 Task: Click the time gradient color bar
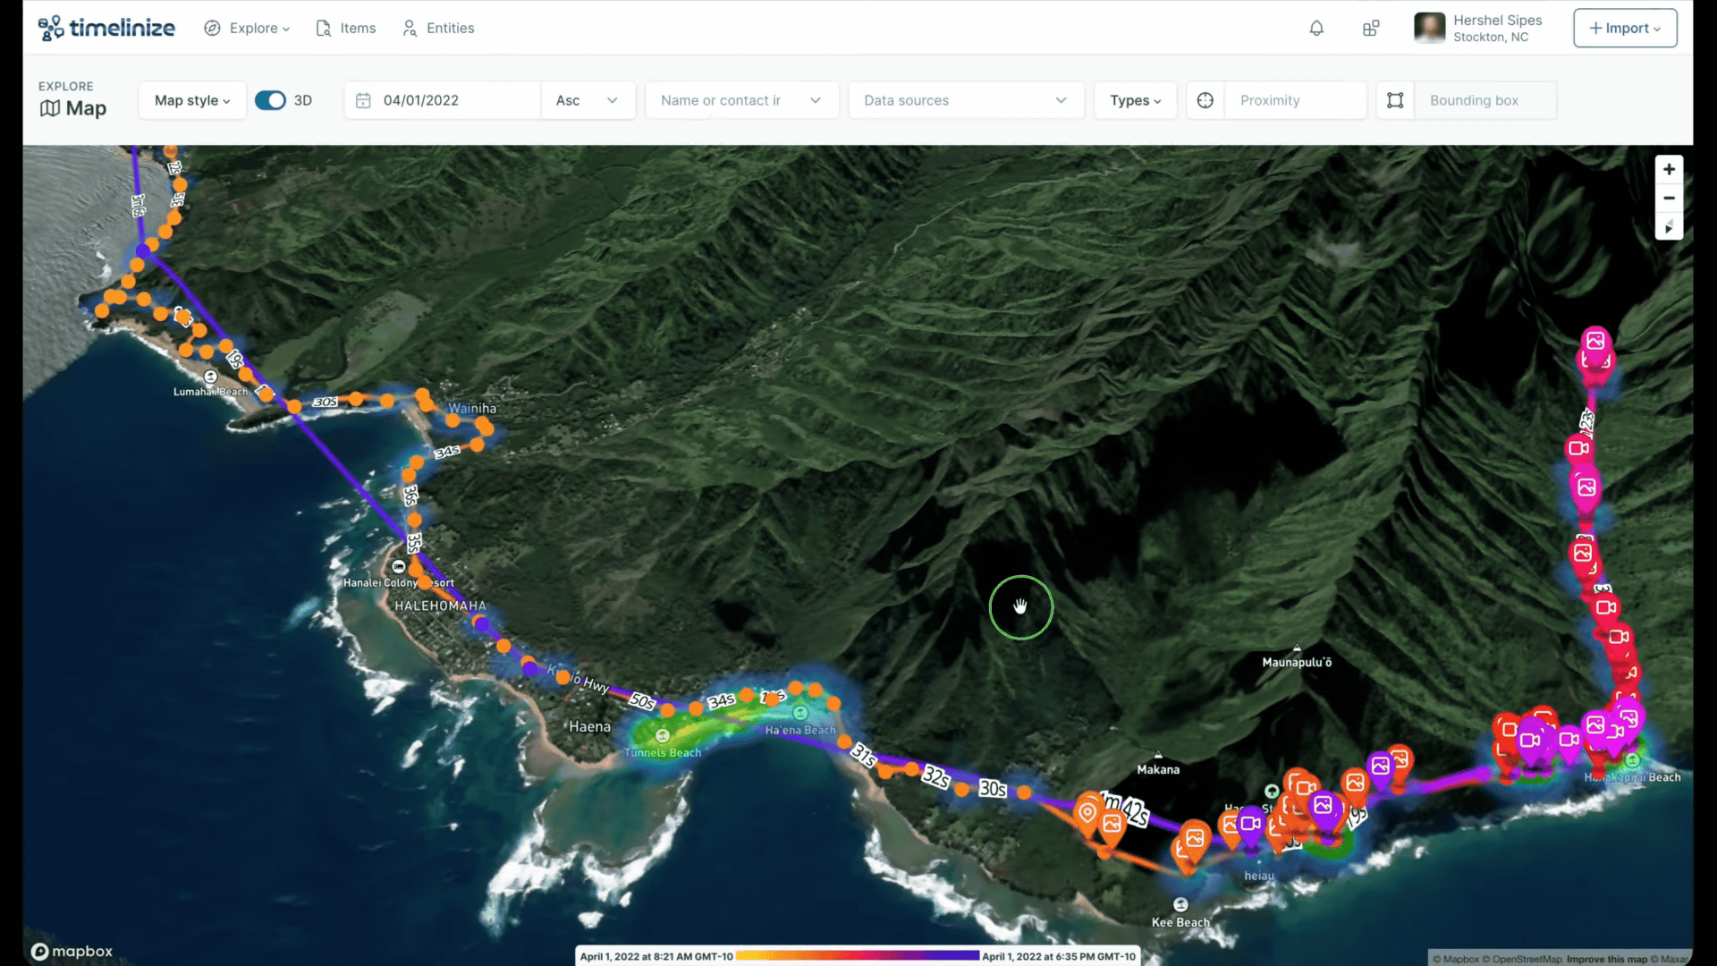pos(857,956)
